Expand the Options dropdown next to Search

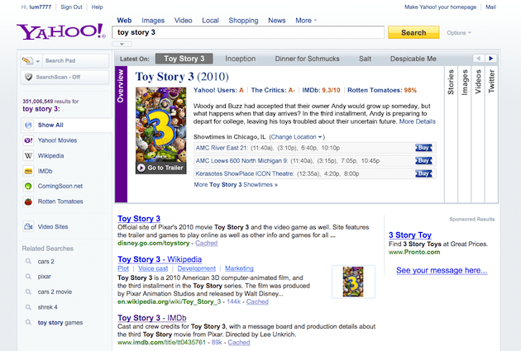[x=459, y=33]
